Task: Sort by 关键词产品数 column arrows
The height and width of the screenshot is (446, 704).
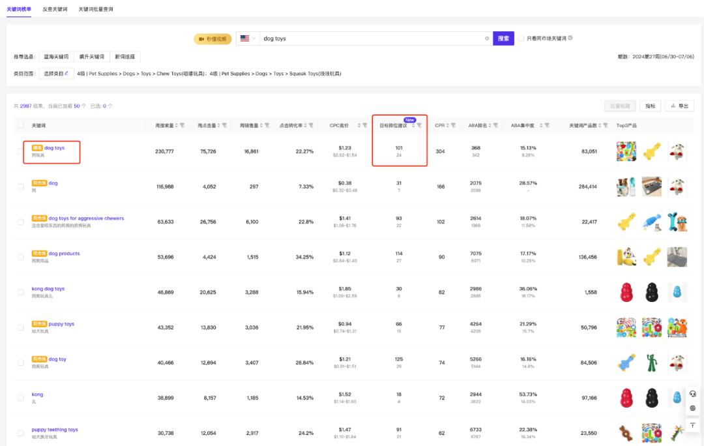Action: [600, 126]
